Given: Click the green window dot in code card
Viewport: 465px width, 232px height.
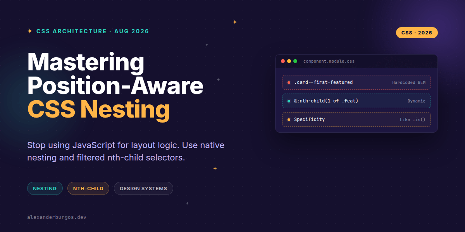Looking at the screenshot, I should pyautogui.click(x=295, y=61).
